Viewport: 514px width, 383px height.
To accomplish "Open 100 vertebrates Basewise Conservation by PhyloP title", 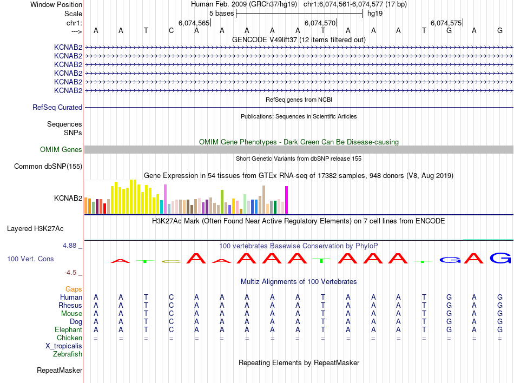I will (299, 246).
